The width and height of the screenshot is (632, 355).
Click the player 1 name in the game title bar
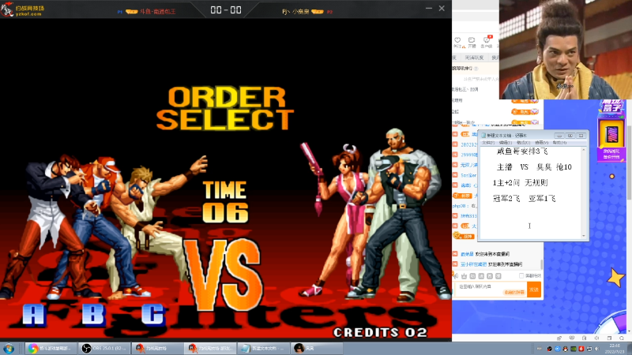[158, 12]
